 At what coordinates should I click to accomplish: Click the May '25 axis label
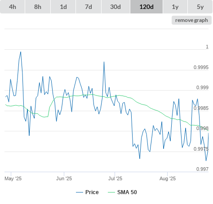click(x=13, y=178)
